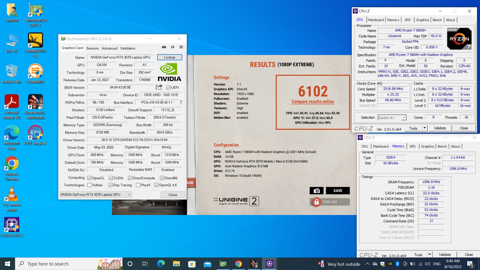480x270 pixels.
Task: Toggle the DirectML checkbox
Action: pos(162,178)
